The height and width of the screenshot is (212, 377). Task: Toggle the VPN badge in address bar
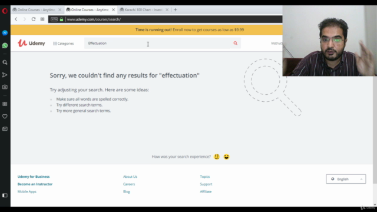coord(54,19)
